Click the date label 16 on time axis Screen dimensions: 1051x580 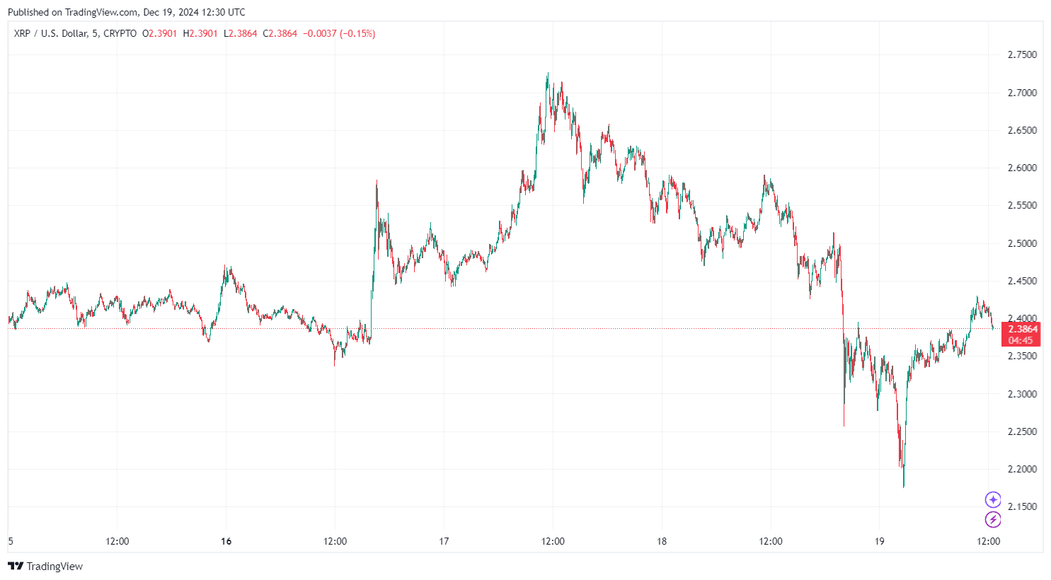pyautogui.click(x=226, y=541)
